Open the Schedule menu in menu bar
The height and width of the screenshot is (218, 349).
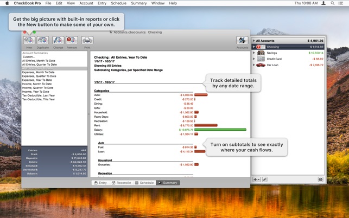tap(119, 3)
